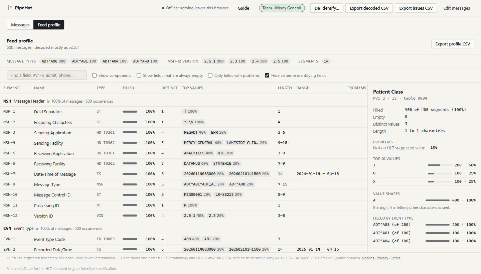The height and width of the screenshot is (274, 481).
Task: Click top value X in Patient Class panel
Action: [x=424, y=181]
